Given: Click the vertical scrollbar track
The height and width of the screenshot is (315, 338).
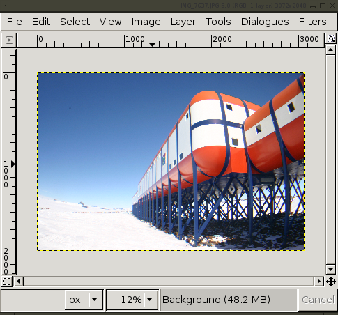Looking at the screenshot, I should [x=330, y=160].
